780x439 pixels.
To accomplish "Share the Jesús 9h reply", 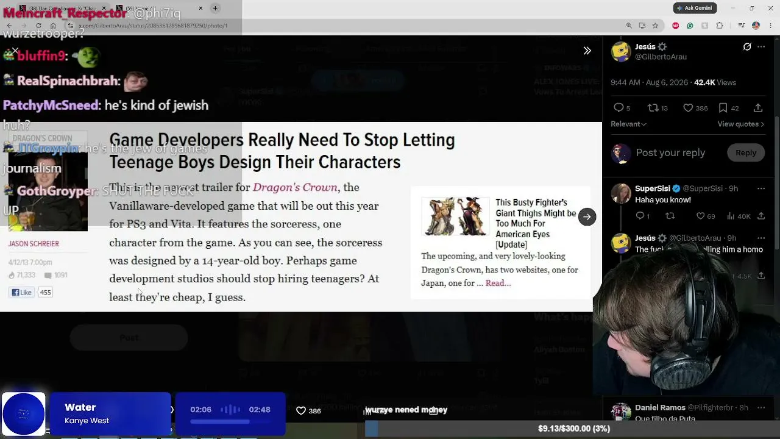I will [x=761, y=276].
